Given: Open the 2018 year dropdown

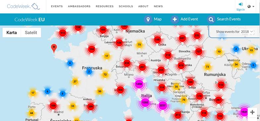Looking at the screenshot, I should point(247,31).
